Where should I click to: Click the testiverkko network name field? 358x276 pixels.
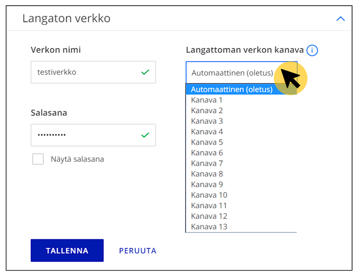pyautogui.click(x=81, y=72)
